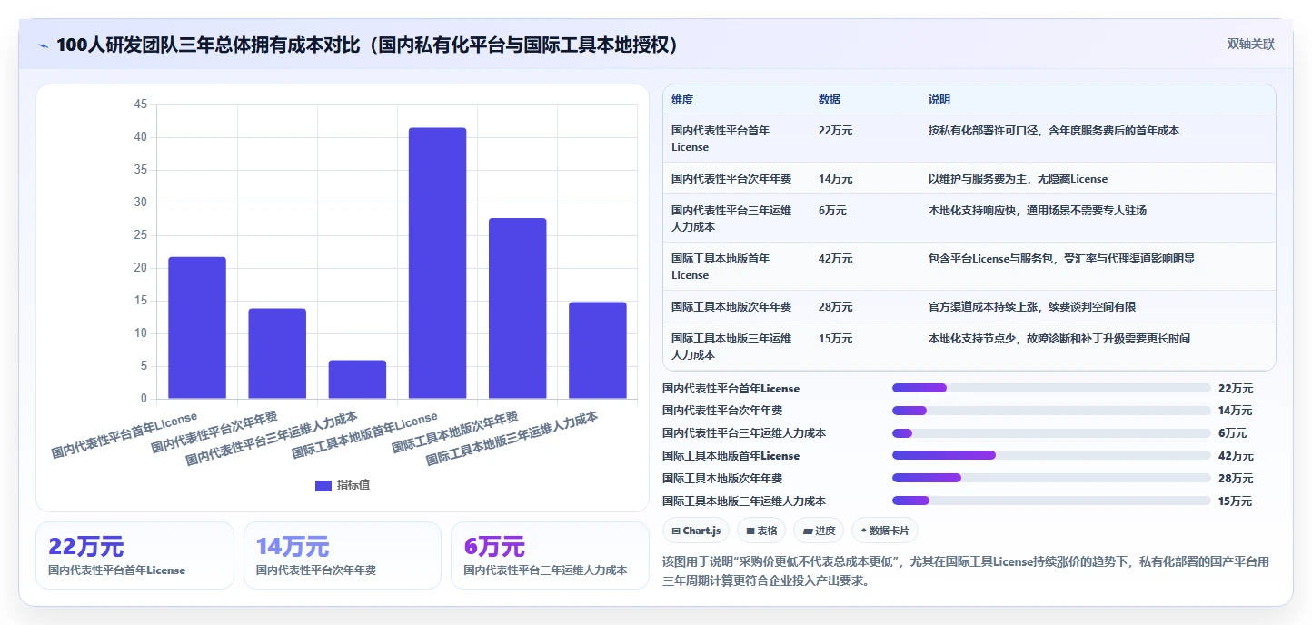Click the slanted x-axis label 国际工具本地版次年年费

tap(454, 432)
